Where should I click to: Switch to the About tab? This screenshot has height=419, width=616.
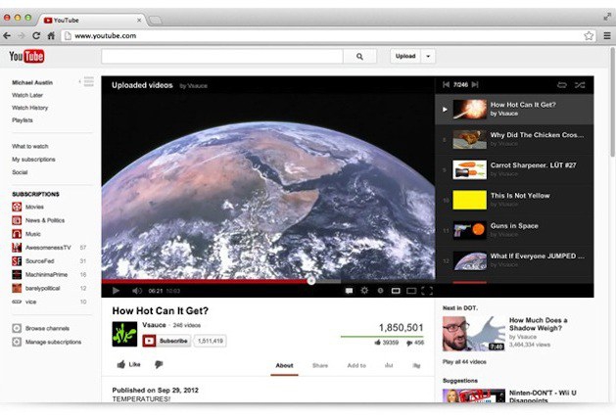point(284,365)
